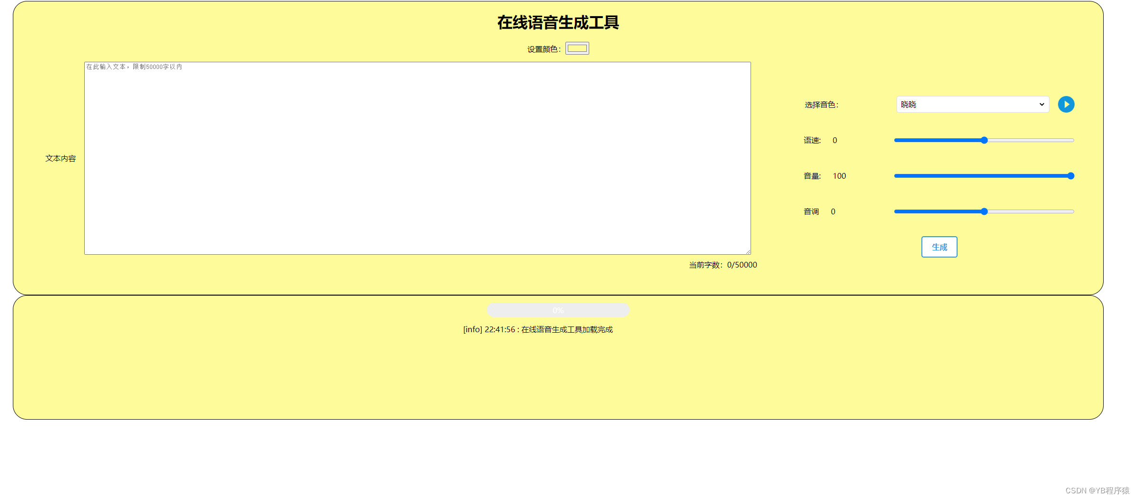Click the 在线语音生成工具 page title
Screen dimensions: 1137x499
pos(558,23)
